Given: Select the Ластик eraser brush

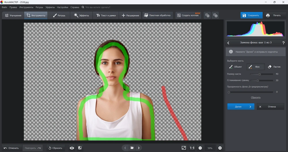Looking at the screenshot, I should [x=274, y=67].
